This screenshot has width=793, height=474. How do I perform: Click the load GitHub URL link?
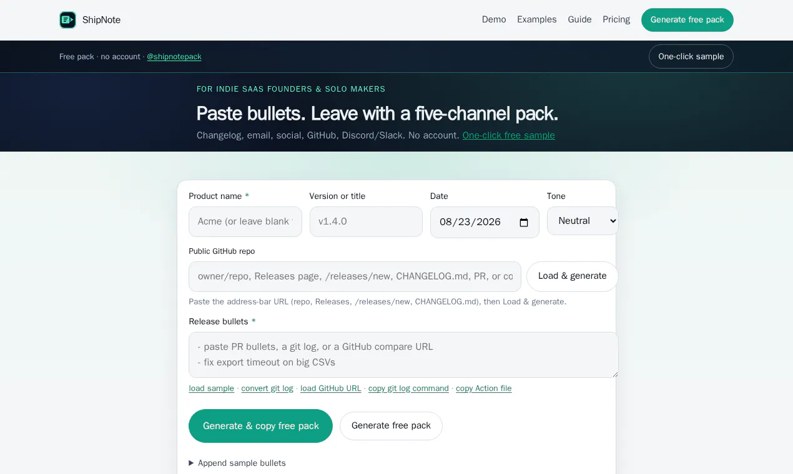[x=331, y=389]
